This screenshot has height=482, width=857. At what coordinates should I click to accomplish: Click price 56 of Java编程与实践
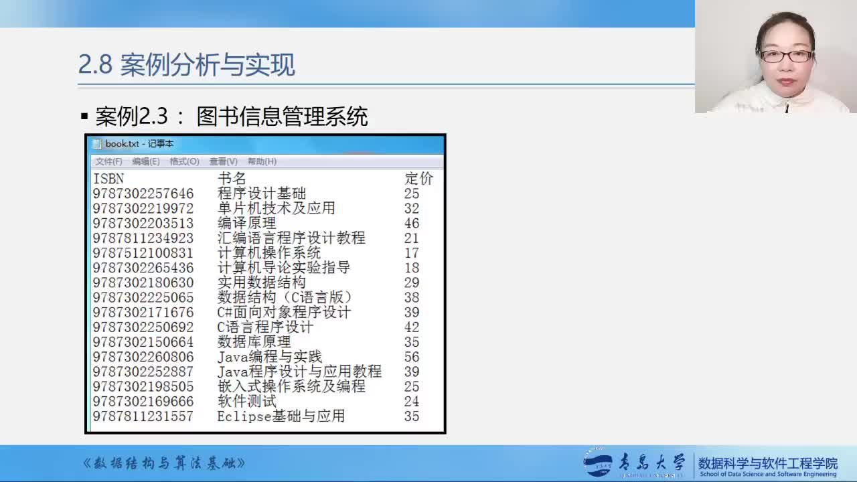(412, 357)
